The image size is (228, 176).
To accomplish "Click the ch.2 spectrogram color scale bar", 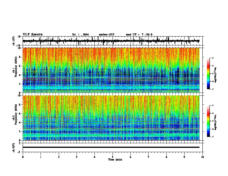I will tap(208, 121).
